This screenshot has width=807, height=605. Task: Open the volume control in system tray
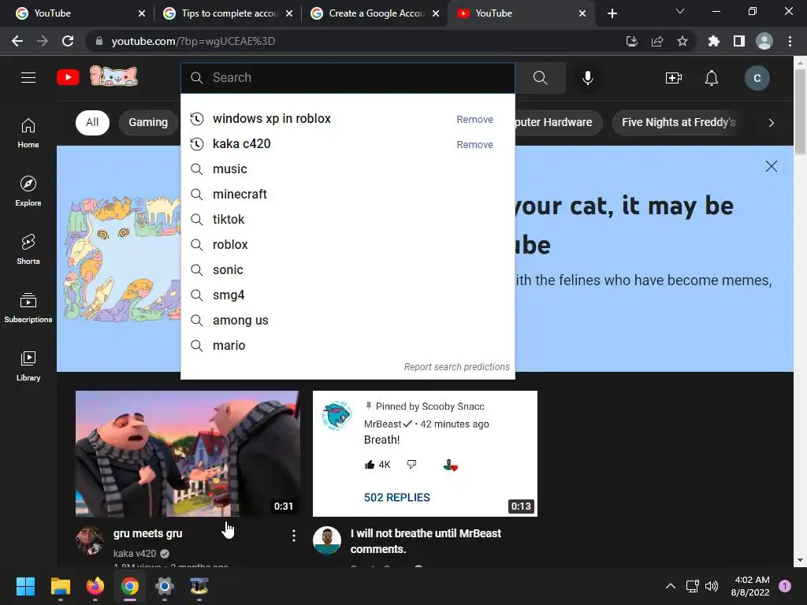point(712,586)
